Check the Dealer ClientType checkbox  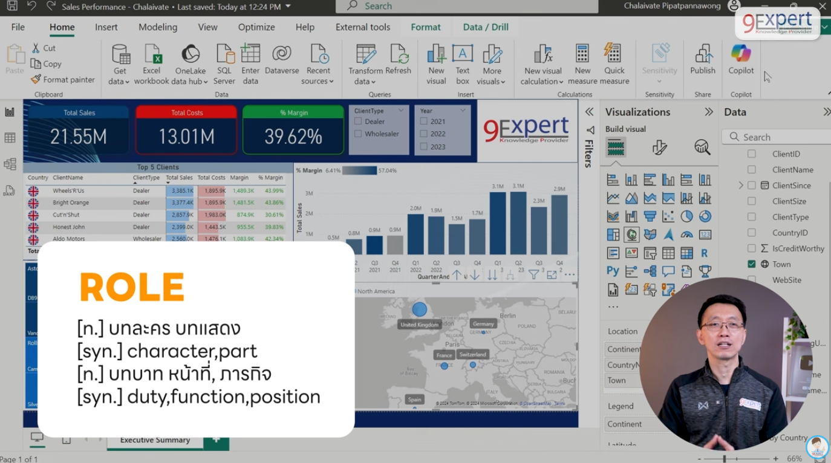tap(358, 121)
